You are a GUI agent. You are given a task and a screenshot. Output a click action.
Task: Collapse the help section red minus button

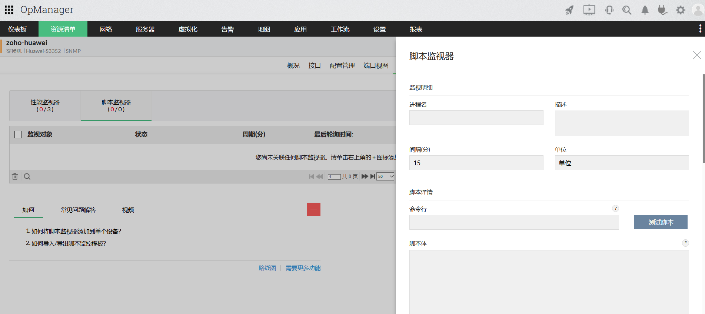pyautogui.click(x=314, y=209)
